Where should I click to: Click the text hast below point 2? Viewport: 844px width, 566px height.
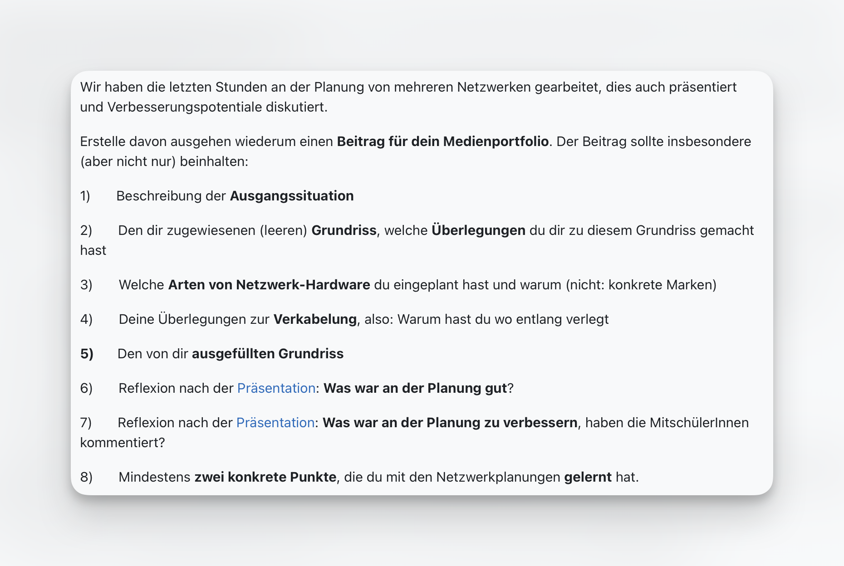point(93,250)
